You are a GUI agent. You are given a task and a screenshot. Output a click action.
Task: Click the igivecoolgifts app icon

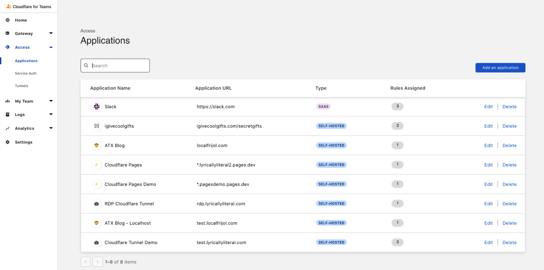tap(97, 126)
